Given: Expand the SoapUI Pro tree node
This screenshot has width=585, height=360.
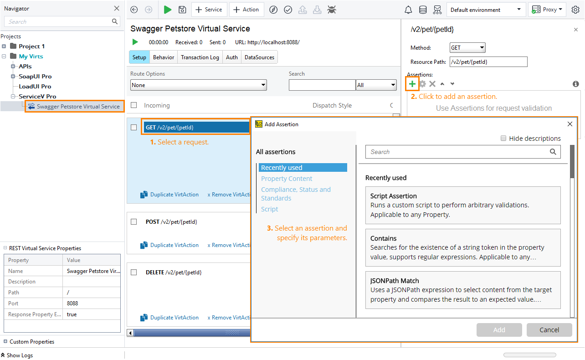Looking at the screenshot, I should pos(14,77).
